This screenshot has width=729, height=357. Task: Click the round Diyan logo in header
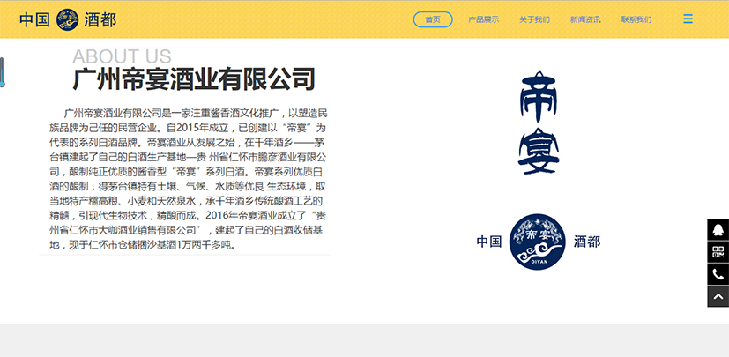(x=67, y=19)
